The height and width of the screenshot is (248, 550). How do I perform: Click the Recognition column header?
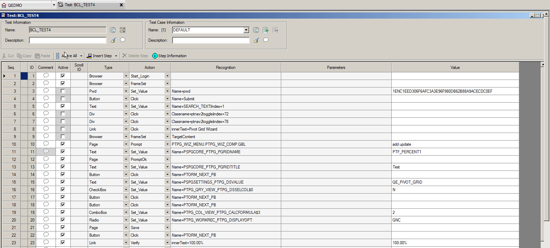click(226, 68)
